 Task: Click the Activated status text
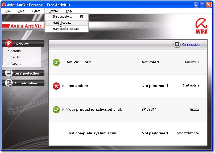coord(150,62)
